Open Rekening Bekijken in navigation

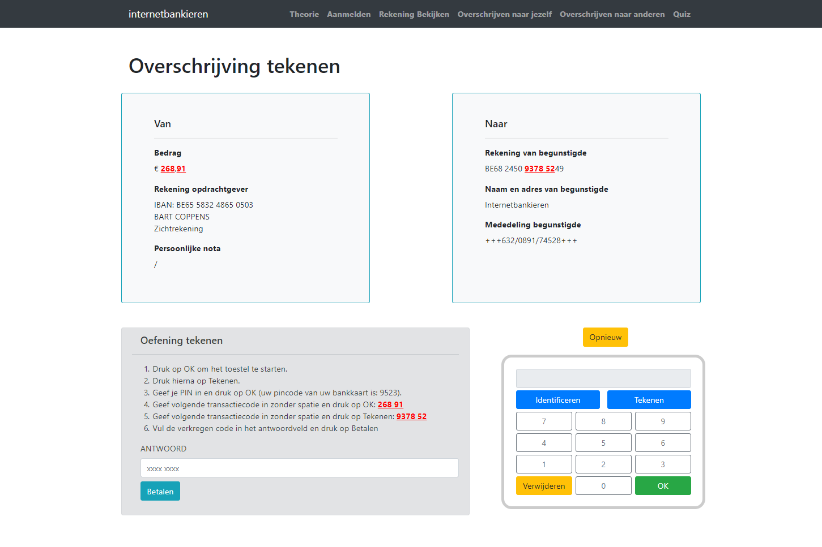pos(414,14)
